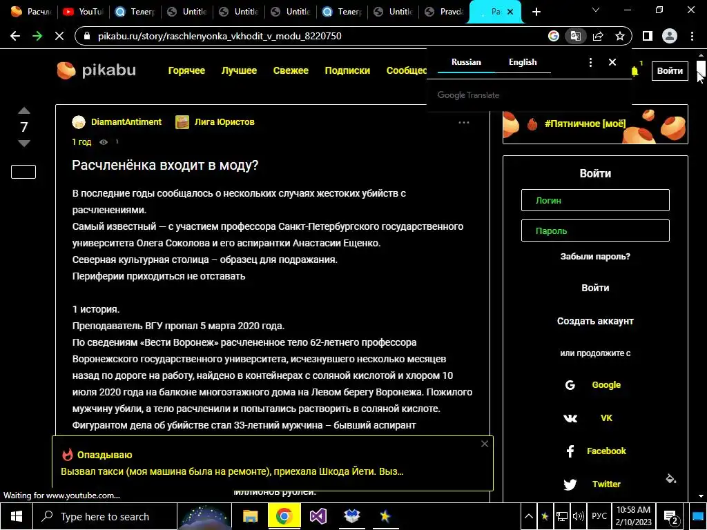
Task: Open File Explorer from taskbar
Action: 250,516
